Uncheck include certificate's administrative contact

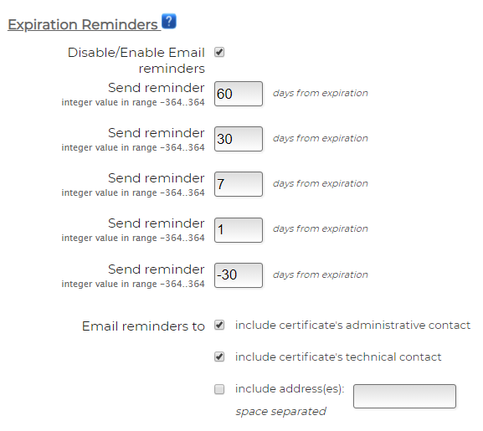219,325
